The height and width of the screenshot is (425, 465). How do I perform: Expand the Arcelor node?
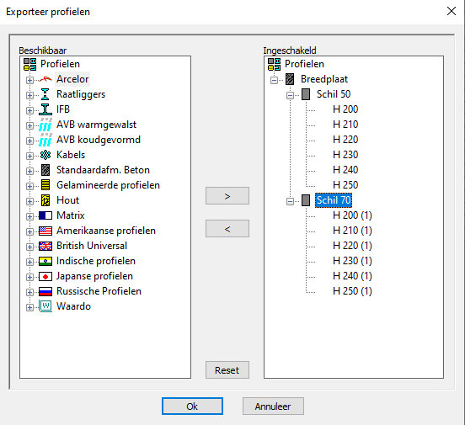tap(29, 80)
